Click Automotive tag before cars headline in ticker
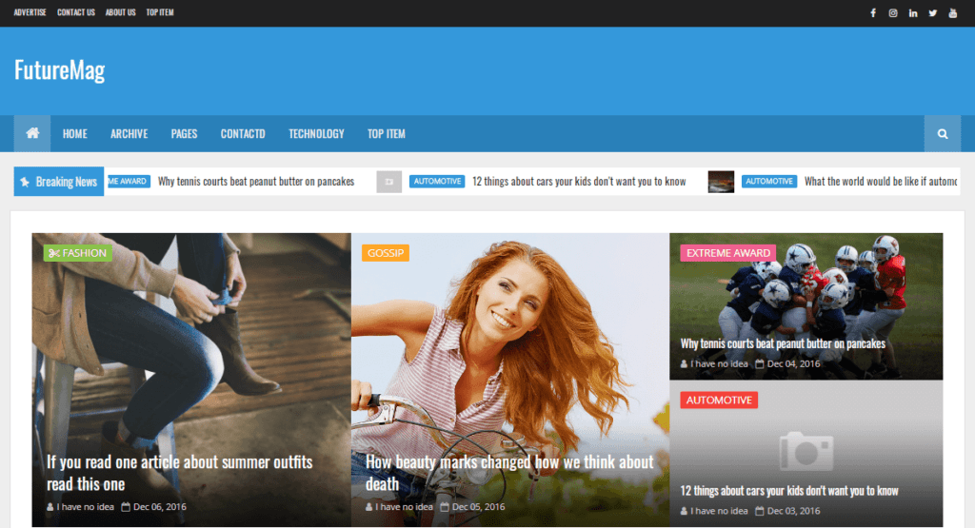This screenshot has height=528, width=975. point(437,182)
